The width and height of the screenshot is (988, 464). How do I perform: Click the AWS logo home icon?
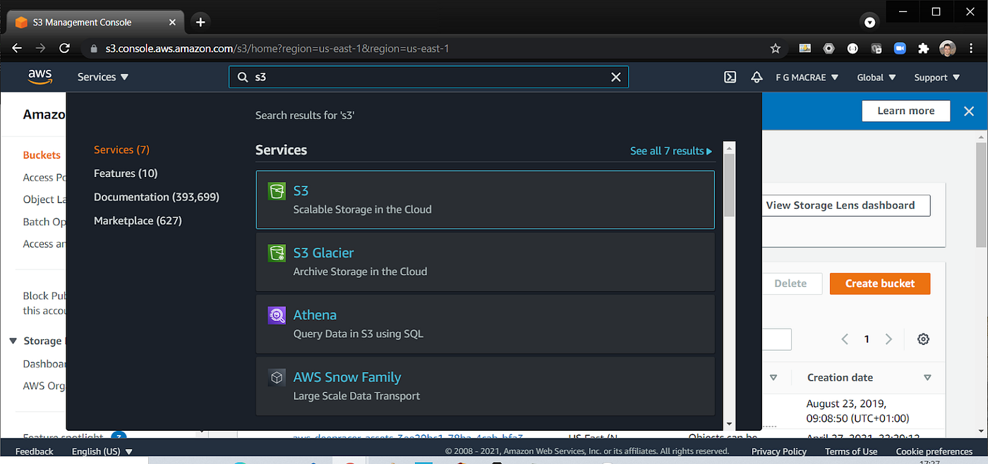click(x=40, y=77)
